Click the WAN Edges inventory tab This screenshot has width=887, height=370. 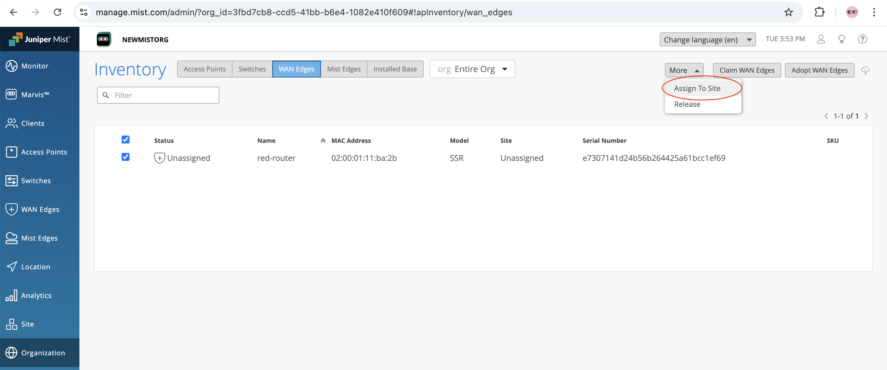[x=296, y=69]
